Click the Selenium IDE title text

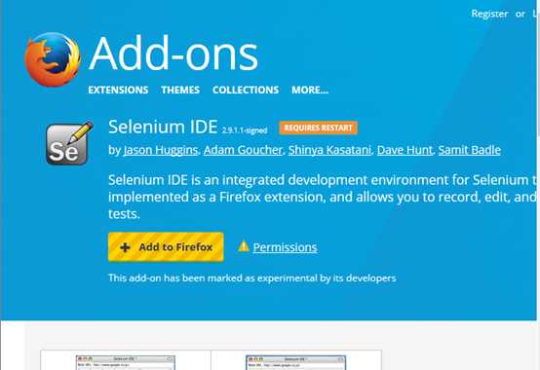click(x=163, y=127)
